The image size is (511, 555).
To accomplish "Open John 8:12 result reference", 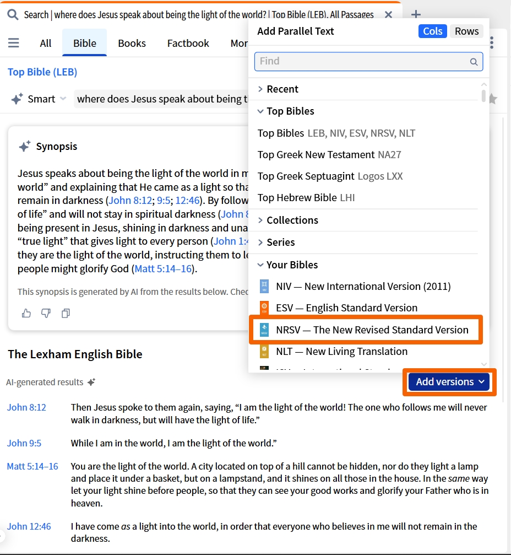I will pyautogui.click(x=26, y=407).
